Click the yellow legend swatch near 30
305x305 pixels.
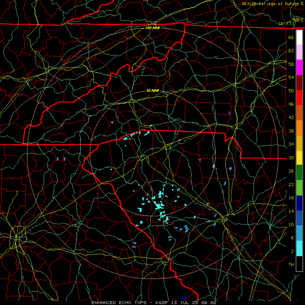coord(299,158)
